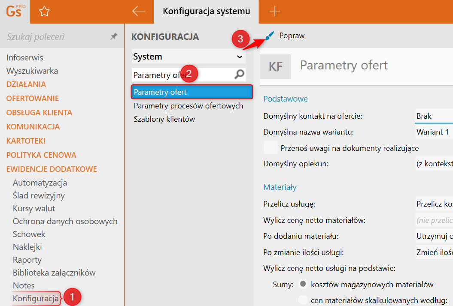Open Konfiguracja in sidebar
This screenshot has width=453, height=306.
(x=36, y=298)
